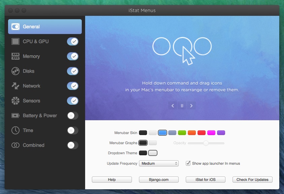Open the Time section label
This screenshot has height=194, width=284.
tap(28, 130)
